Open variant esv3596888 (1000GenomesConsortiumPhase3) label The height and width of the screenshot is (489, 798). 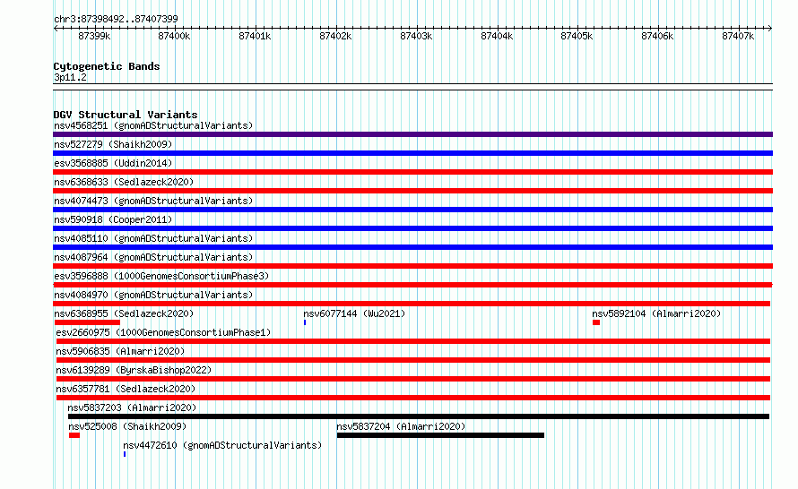(161, 276)
